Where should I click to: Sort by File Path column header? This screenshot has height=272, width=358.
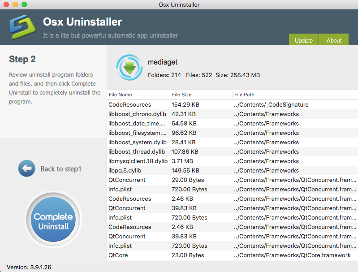(295, 95)
